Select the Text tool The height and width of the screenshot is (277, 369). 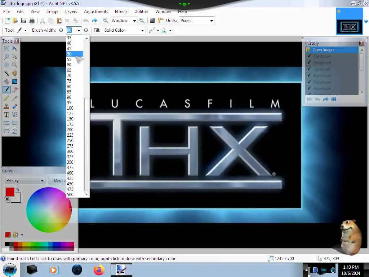pos(6,115)
